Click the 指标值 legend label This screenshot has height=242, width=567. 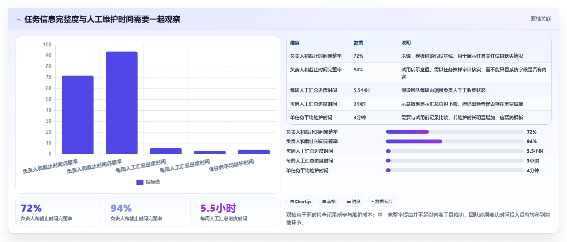pos(153,182)
